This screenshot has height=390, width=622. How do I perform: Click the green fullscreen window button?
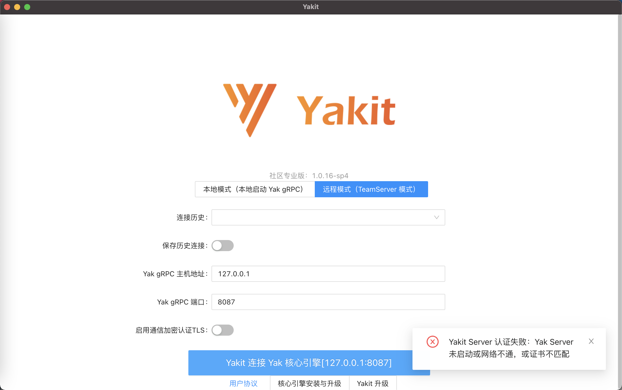[x=27, y=7]
